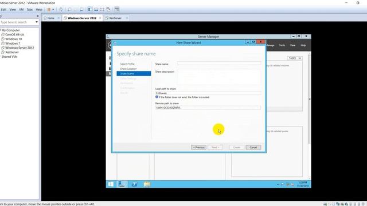Click the Share description text area
The width and height of the screenshot is (367, 206).
tap(219, 77)
